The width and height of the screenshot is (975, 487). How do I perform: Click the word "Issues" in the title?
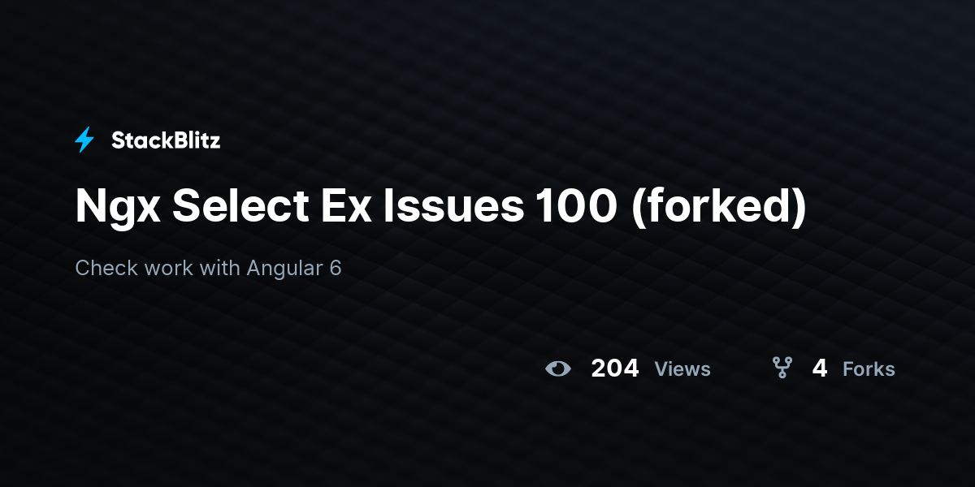pos(453,205)
